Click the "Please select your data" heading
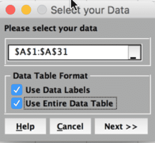The width and height of the screenshot is (155, 143). point(51,28)
